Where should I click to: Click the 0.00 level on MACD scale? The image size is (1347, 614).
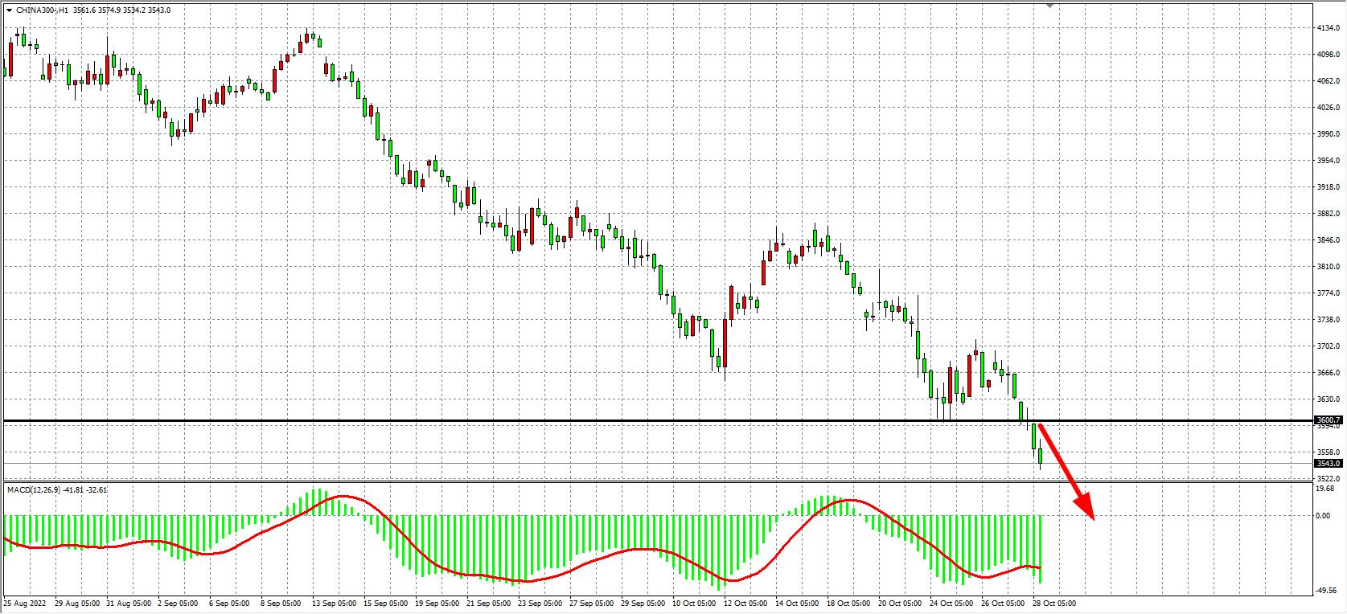tap(1323, 515)
